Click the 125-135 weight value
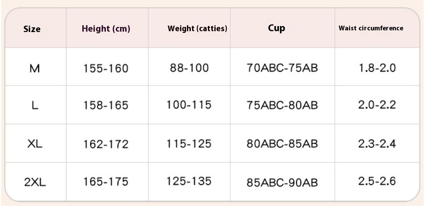Screen dimensions: 424x206 pos(189,181)
